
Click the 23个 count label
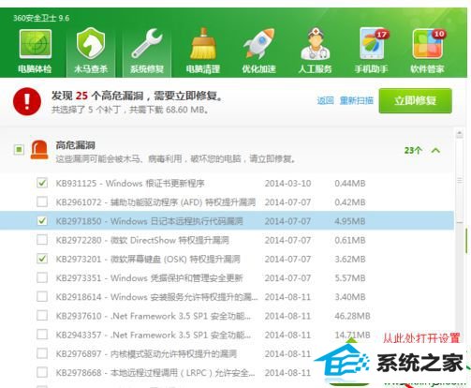click(x=413, y=151)
